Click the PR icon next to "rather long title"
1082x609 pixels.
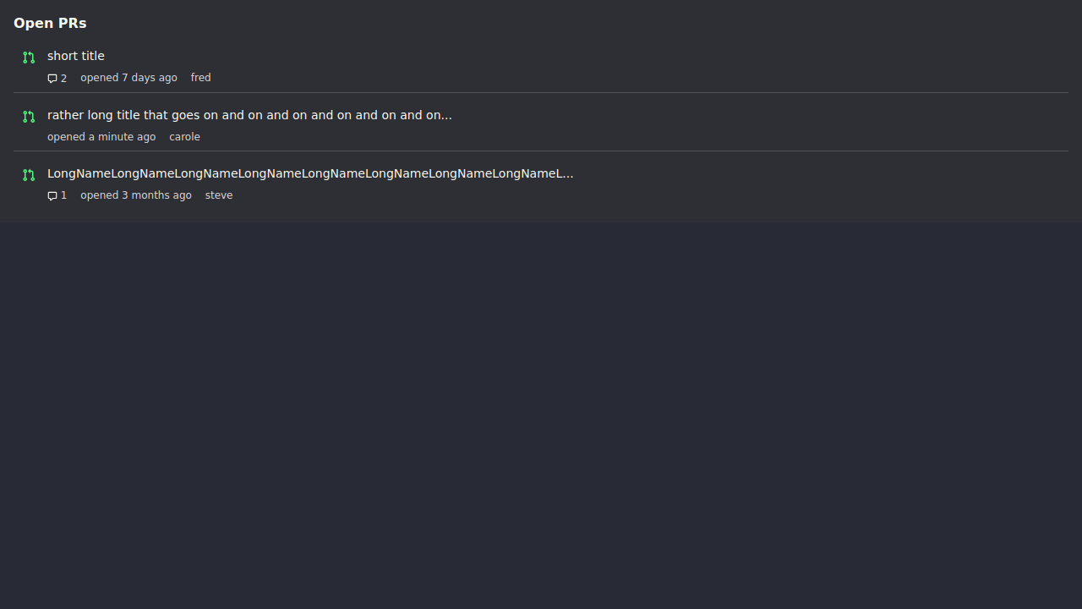tap(29, 117)
